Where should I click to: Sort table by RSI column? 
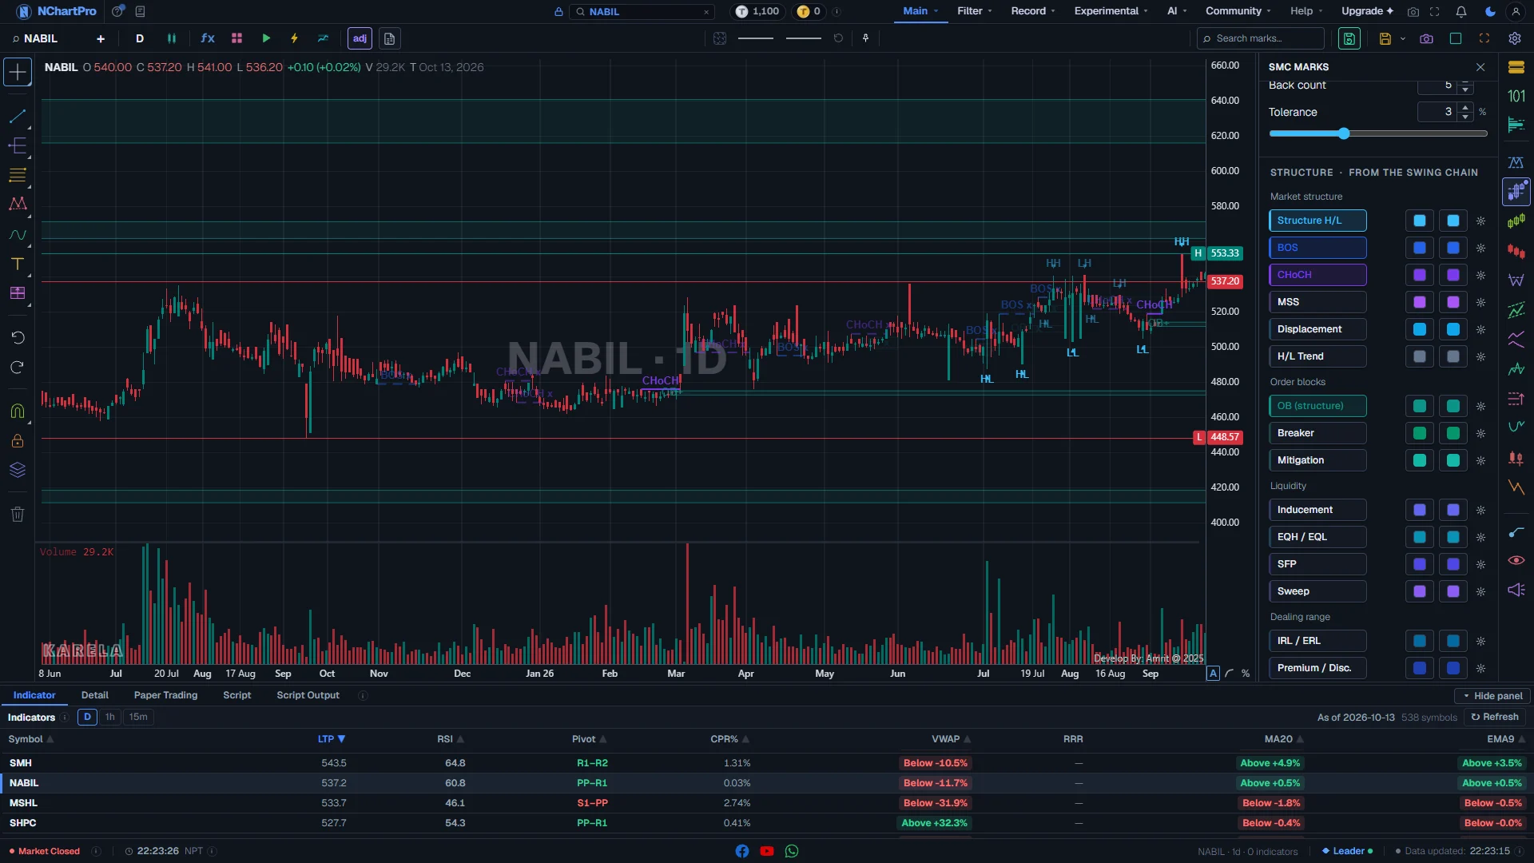(x=451, y=739)
